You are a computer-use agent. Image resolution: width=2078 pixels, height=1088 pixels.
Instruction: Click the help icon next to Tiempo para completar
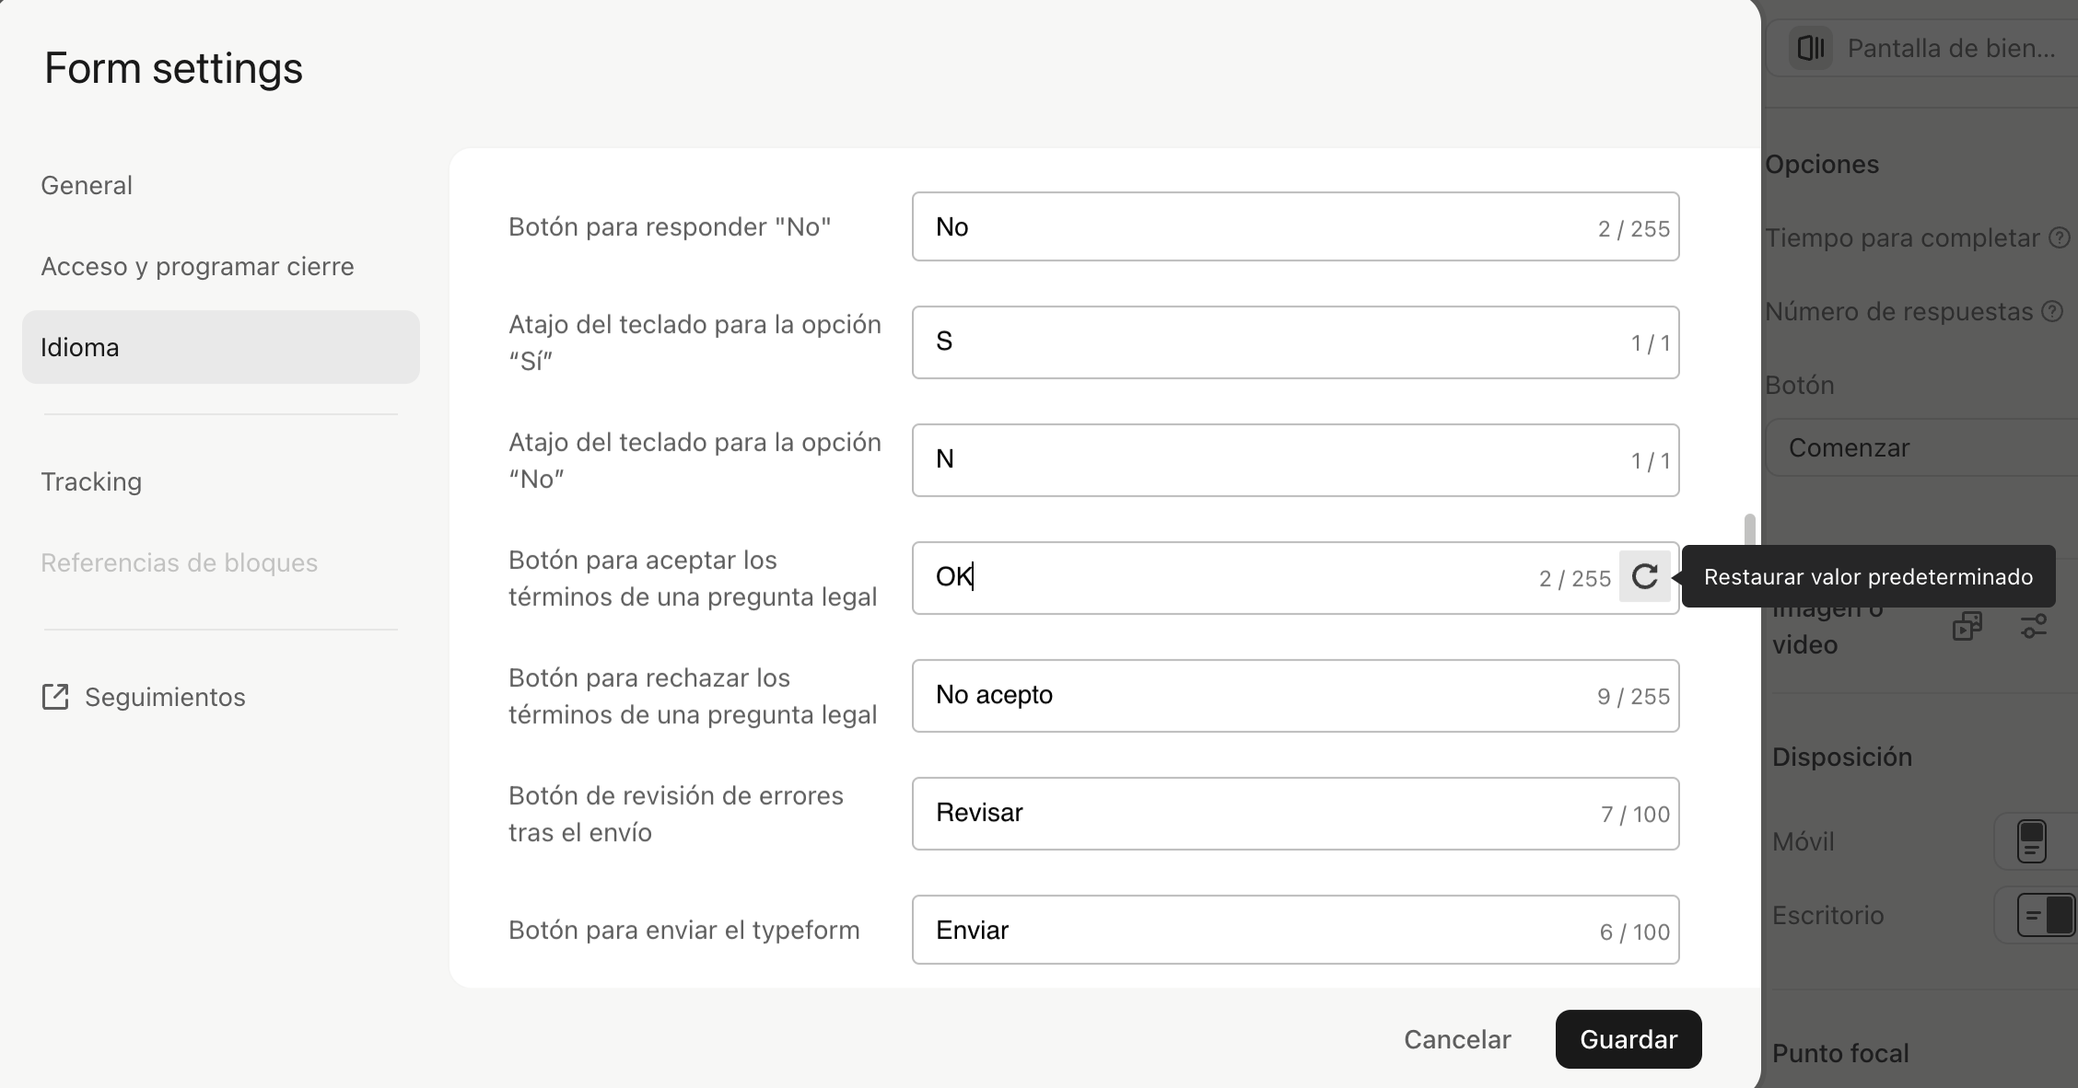click(x=2060, y=237)
